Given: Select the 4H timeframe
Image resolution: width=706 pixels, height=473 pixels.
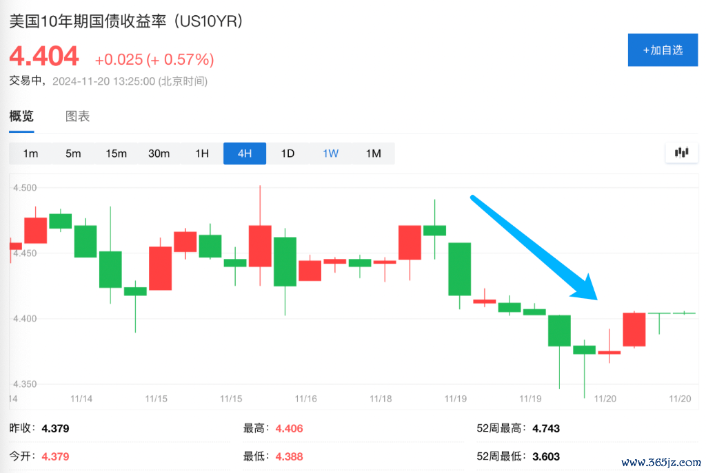Looking at the screenshot, I should click(x=245, y=154).
